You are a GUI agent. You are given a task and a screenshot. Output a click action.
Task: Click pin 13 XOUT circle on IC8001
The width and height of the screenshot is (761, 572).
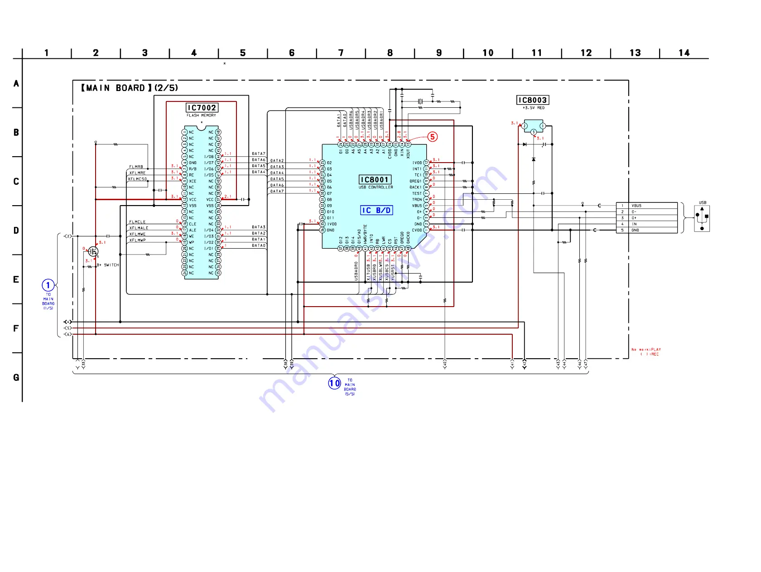408,144
